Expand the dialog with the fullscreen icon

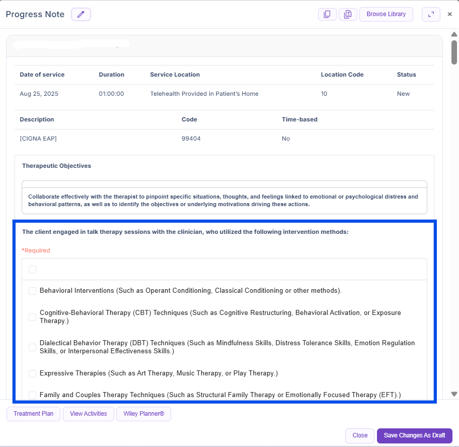point(431,15)
